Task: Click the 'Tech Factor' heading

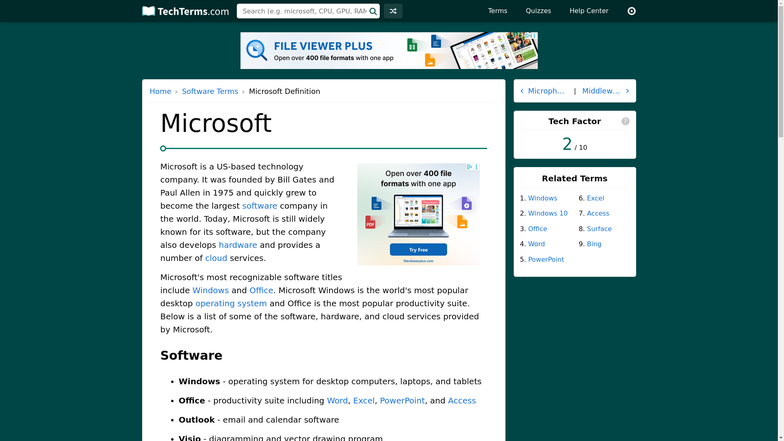Action: coord(575,121)
